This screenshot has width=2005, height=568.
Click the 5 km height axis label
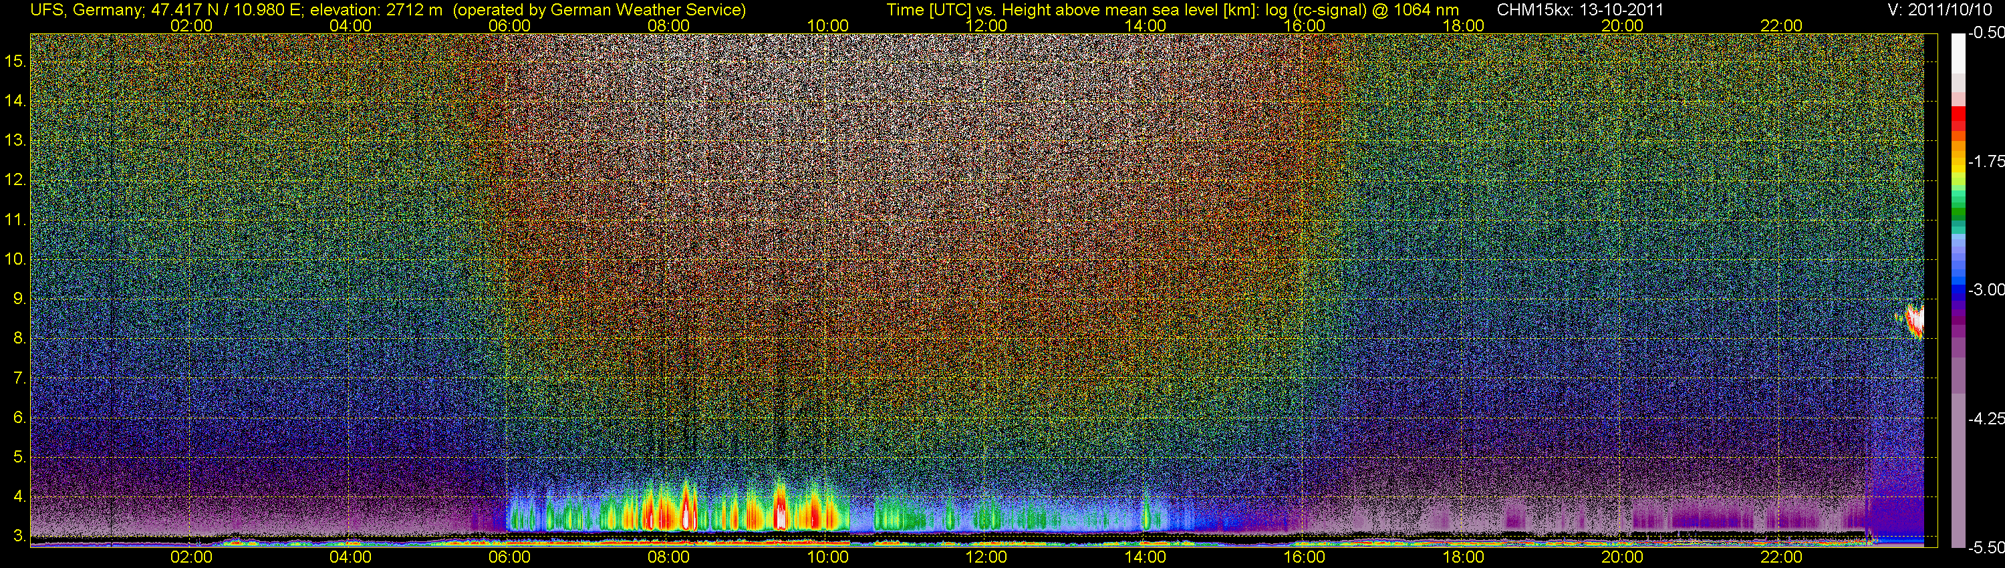19,456
